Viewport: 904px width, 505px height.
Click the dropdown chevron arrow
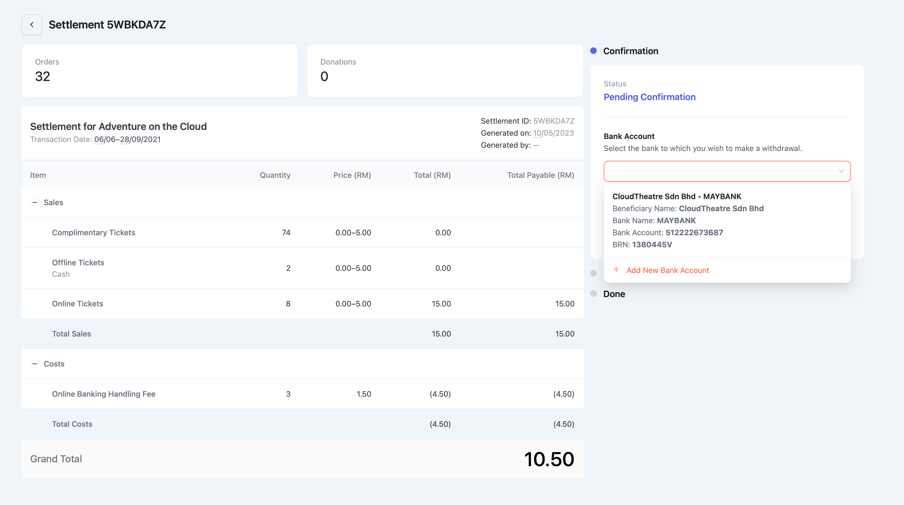(x=841, y=171)
